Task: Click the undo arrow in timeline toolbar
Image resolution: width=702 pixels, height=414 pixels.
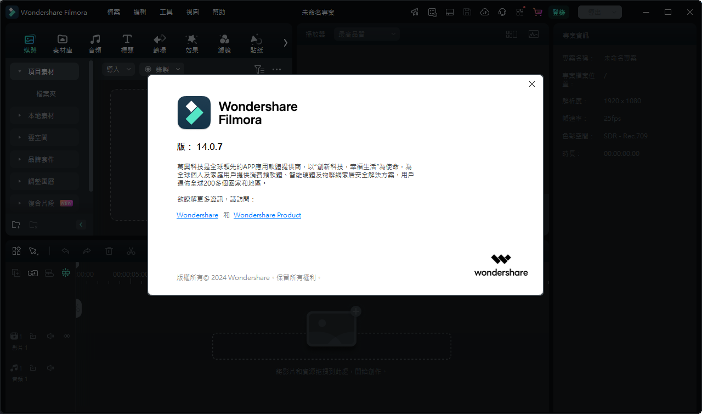Action: point(65,251)
